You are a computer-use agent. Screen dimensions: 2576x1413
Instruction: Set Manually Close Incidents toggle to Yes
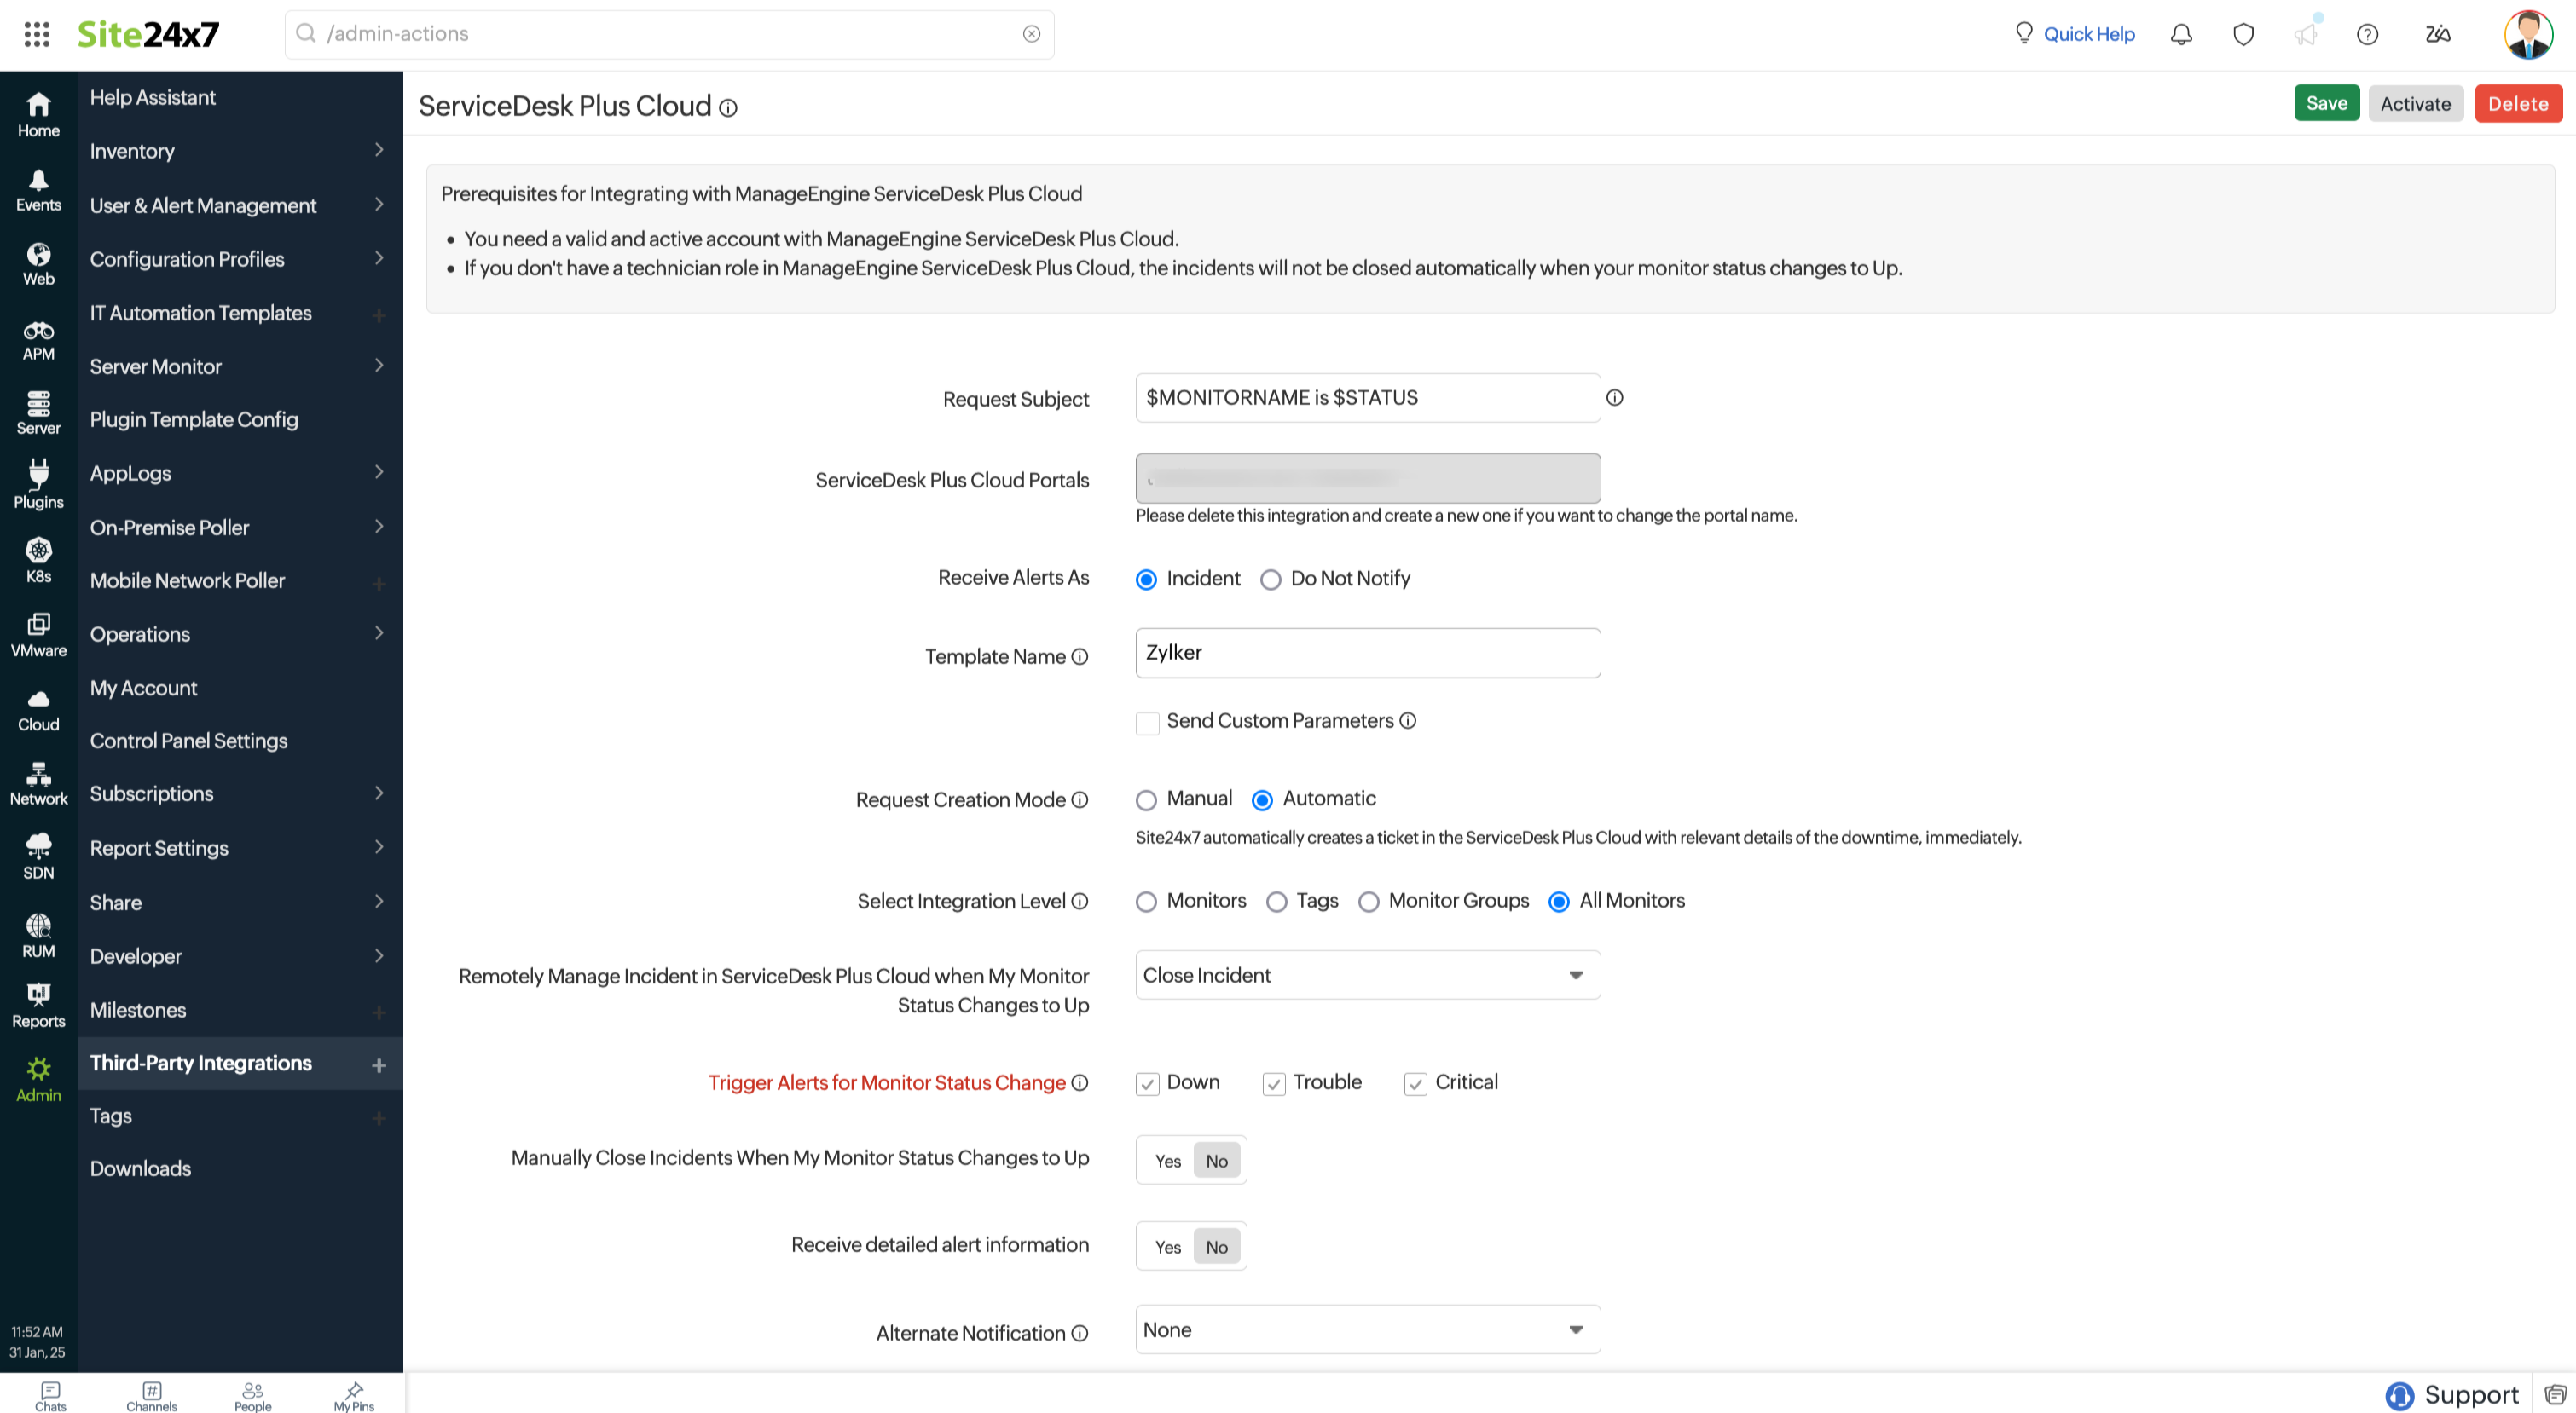pos(1167,1162)
